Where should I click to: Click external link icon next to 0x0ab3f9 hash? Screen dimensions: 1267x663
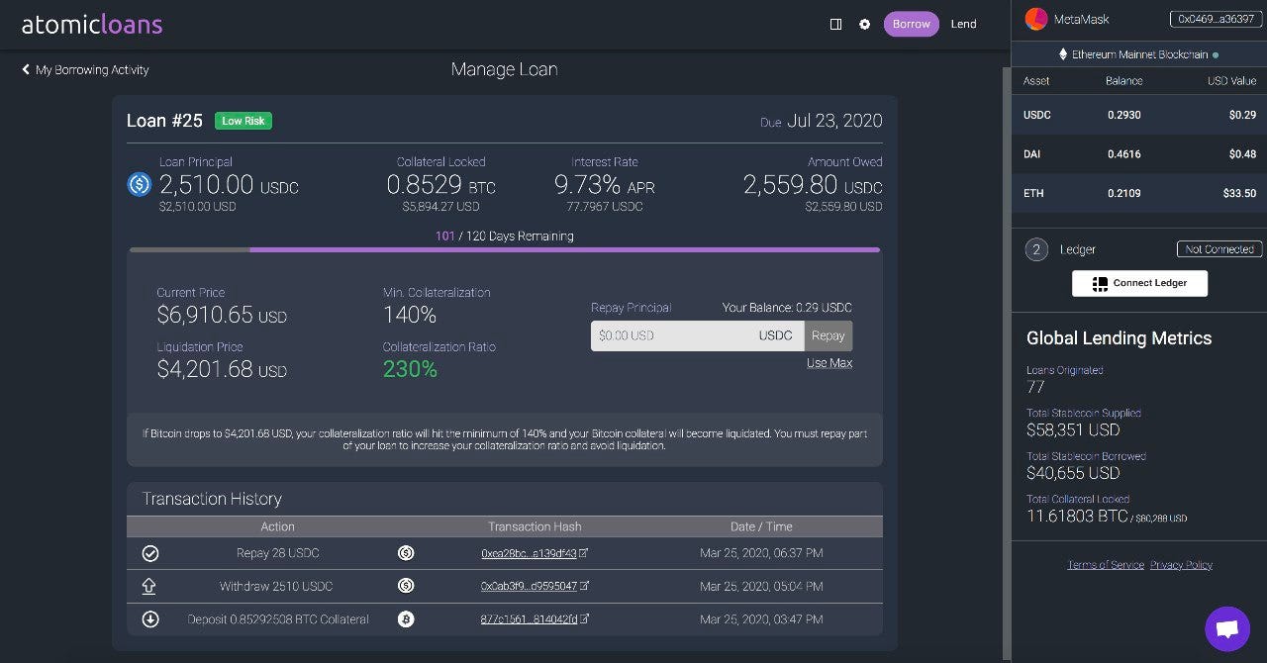click(585, 586)
